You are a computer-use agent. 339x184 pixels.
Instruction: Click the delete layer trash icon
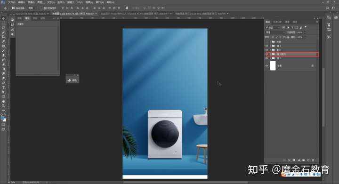(x=313, y=160)
